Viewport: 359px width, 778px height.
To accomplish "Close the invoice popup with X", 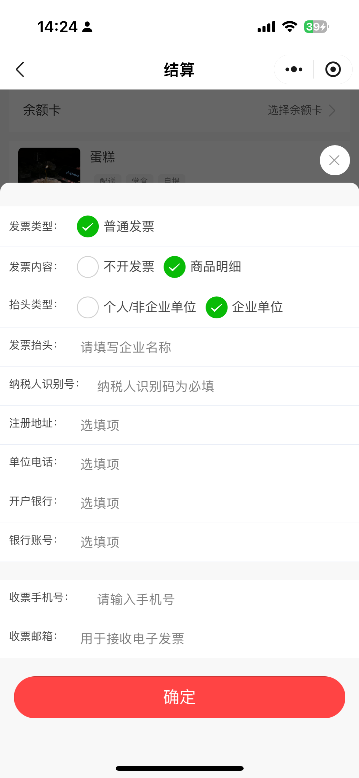I will pos(334,160).
